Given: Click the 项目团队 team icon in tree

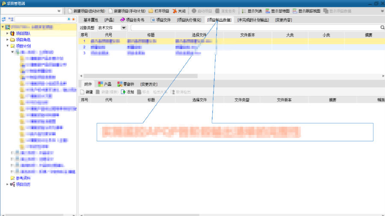Looking at the screenshot, I should click(12, 33).
